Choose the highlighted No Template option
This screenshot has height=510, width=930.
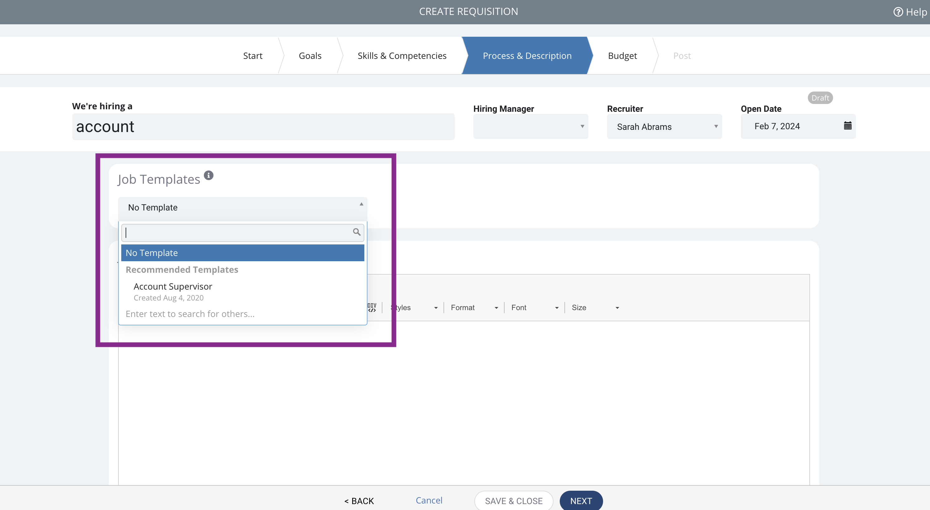pyautogui.click(x=242, y=253)
